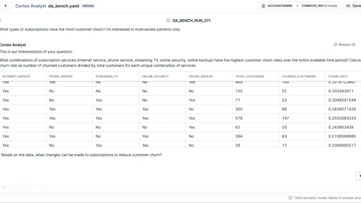361x203 pixels.
Task: Click the PREVIEW badge
Action: click(x=88, y=6)
